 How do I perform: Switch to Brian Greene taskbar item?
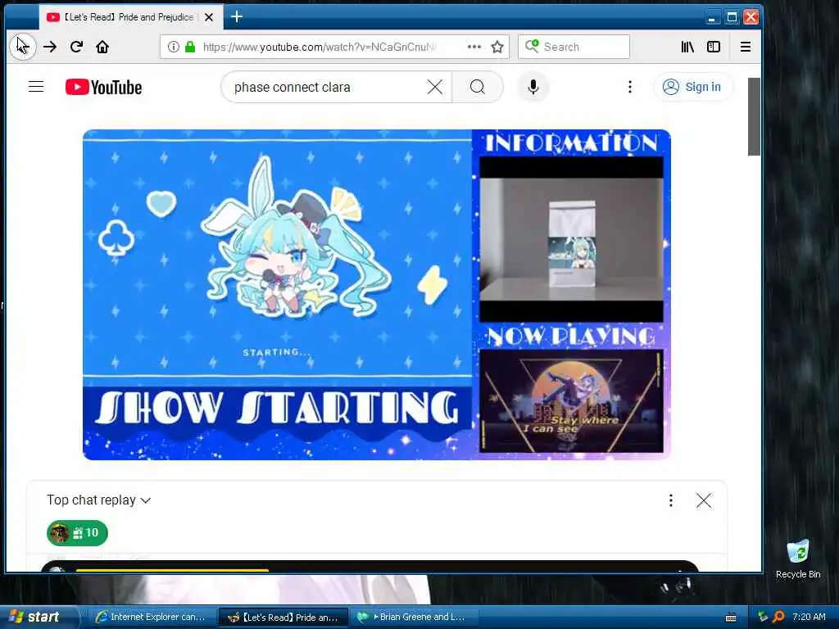(413, 617)
